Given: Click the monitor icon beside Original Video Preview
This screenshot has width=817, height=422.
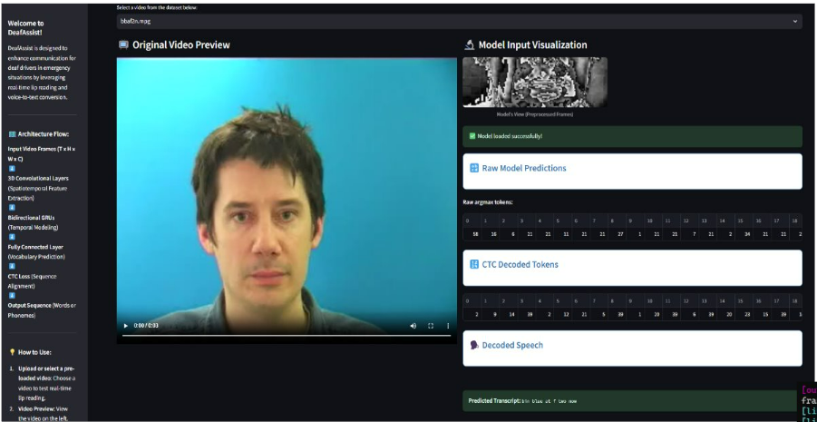Looking at the screenshot, I should tap(123, 44).
